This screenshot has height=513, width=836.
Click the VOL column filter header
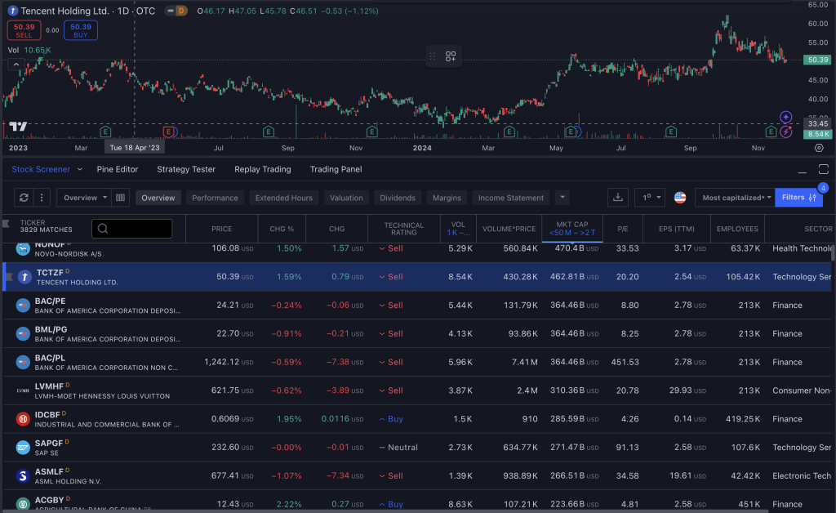[x=458, y=229]
